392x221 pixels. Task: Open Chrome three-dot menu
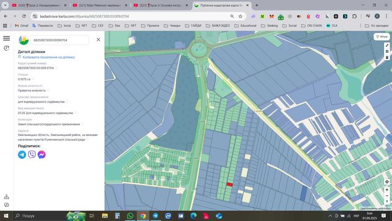[387, 16]
